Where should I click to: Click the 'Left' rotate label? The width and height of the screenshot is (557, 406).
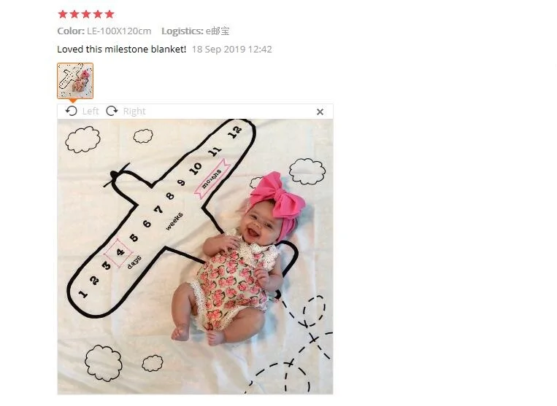(x=91, y=112)
